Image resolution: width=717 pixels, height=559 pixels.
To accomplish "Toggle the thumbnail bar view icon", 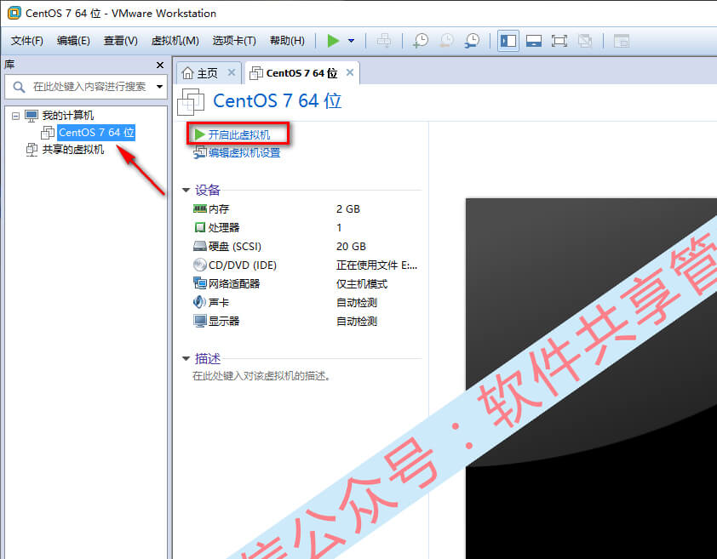I will (x=534, y=41).
